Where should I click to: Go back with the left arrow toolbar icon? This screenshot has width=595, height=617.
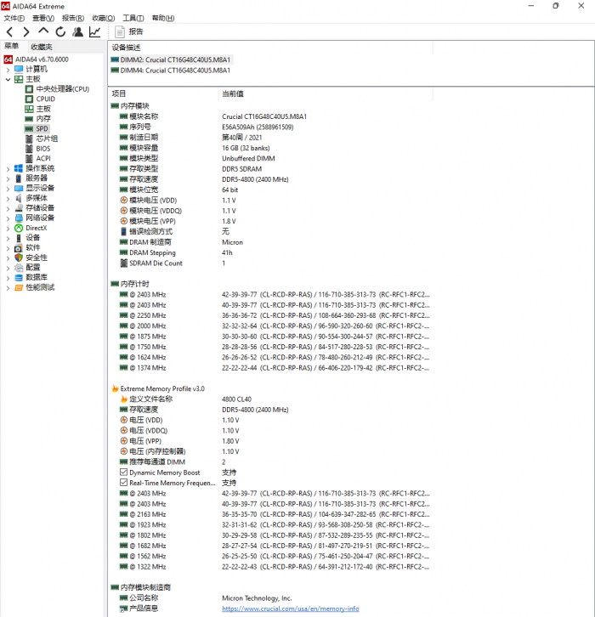click(x=10, y=32)
